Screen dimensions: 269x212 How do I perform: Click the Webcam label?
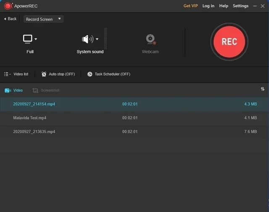(x=150, y=52)
